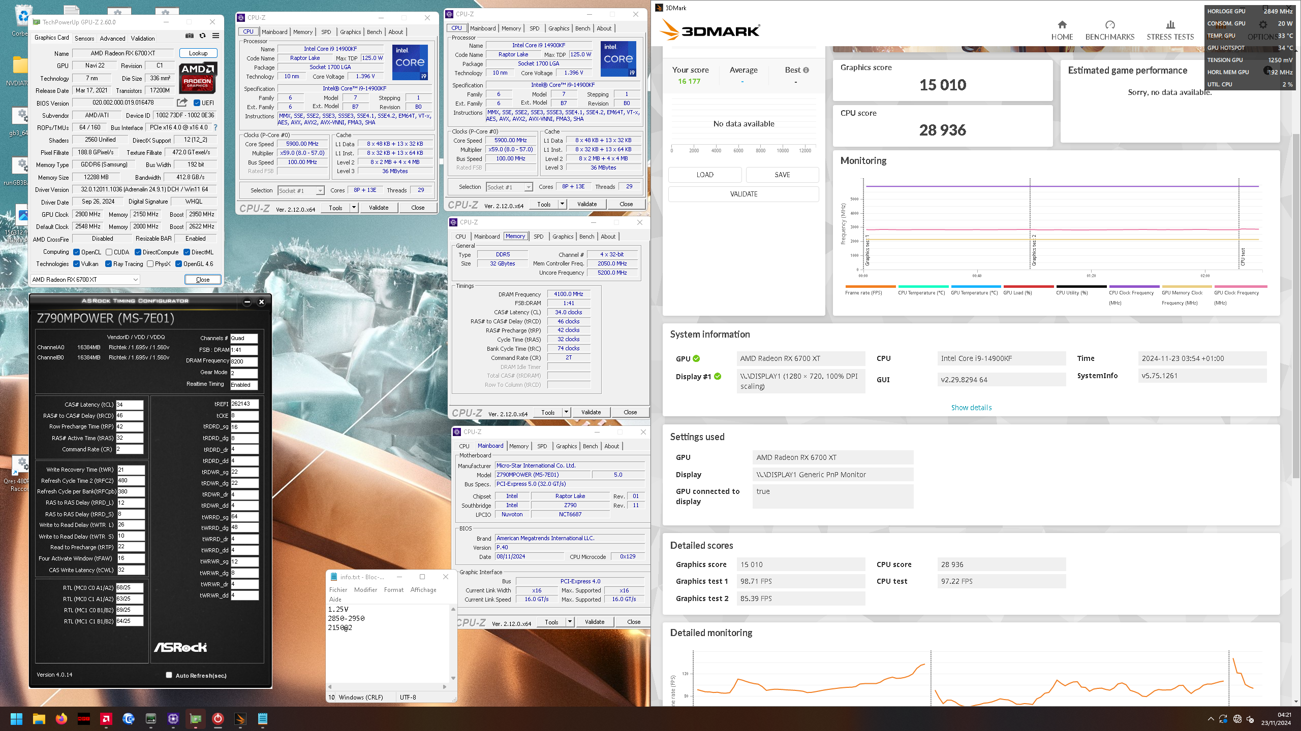Viewport: 1301px width, 731px height.
Task: Toggle the OpenCL checkbox
Action: point(76,252)
